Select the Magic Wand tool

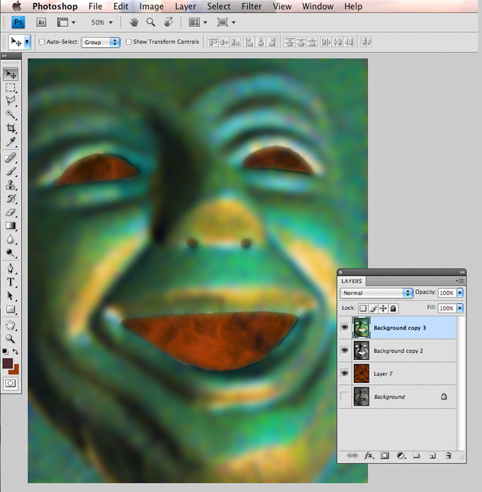click(x=11, y=115)
